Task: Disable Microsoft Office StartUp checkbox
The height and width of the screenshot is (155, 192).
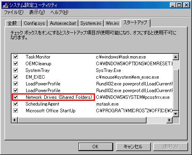Action: tap(15, 111)
